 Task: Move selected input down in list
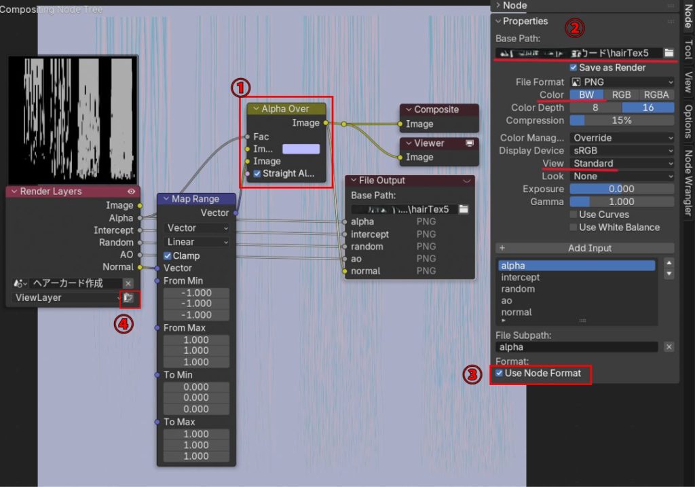click(x=669, y=274)
